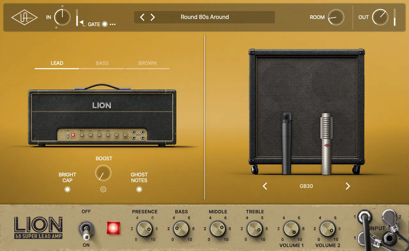The height and width of the screenshot is (251, 409).
Task: Turn the OUT level knob
Action: 381,17
